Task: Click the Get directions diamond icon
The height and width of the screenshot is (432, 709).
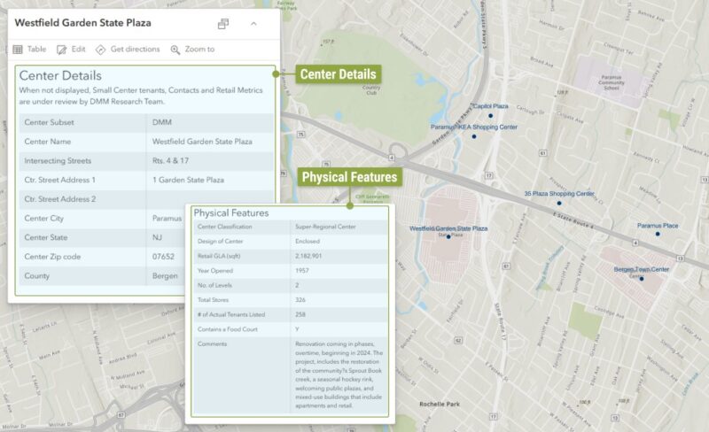Action: [101, 50]
